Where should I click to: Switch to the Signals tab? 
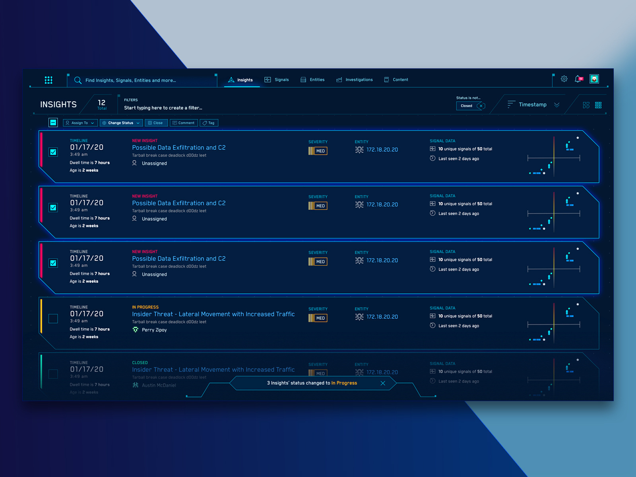(x=277, y=79)
